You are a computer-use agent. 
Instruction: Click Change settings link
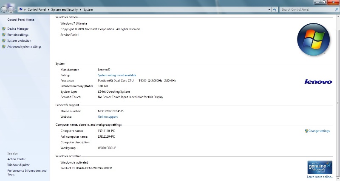coord(319,131)
